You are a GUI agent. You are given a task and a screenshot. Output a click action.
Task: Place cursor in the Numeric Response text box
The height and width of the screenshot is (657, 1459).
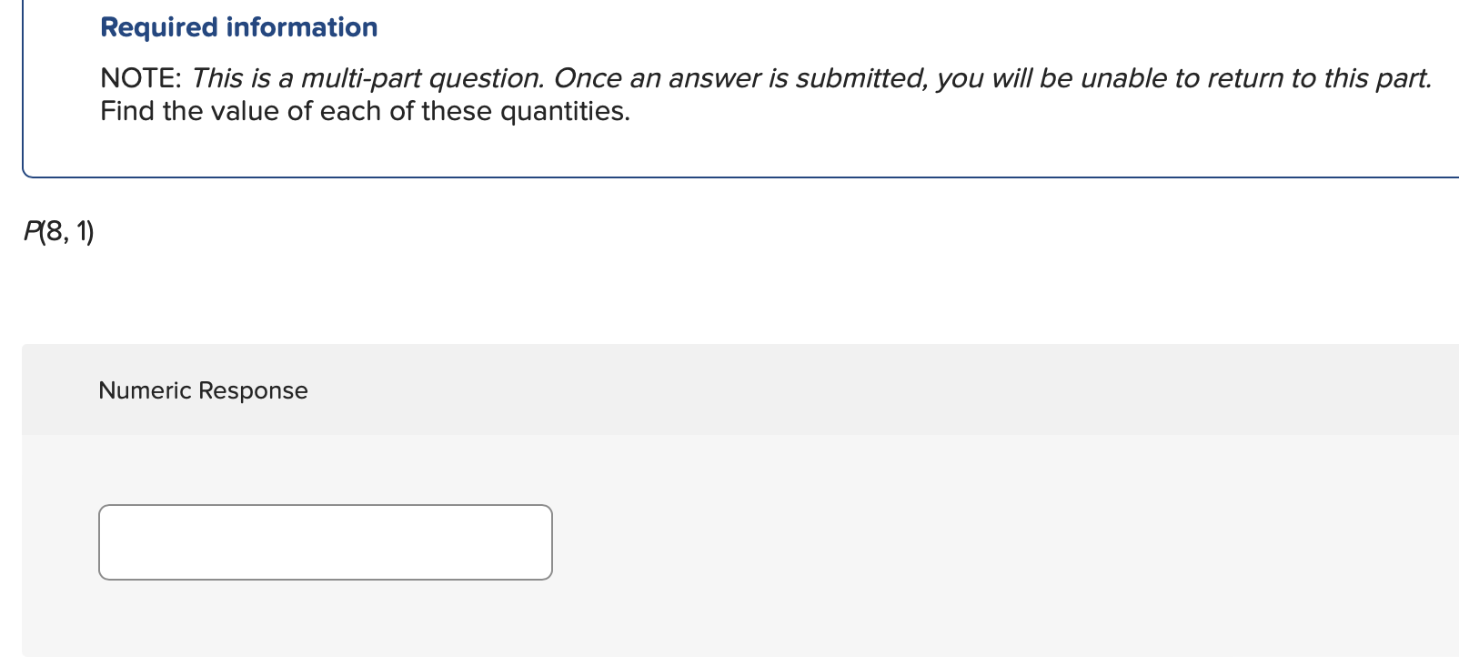coord(324,541)
